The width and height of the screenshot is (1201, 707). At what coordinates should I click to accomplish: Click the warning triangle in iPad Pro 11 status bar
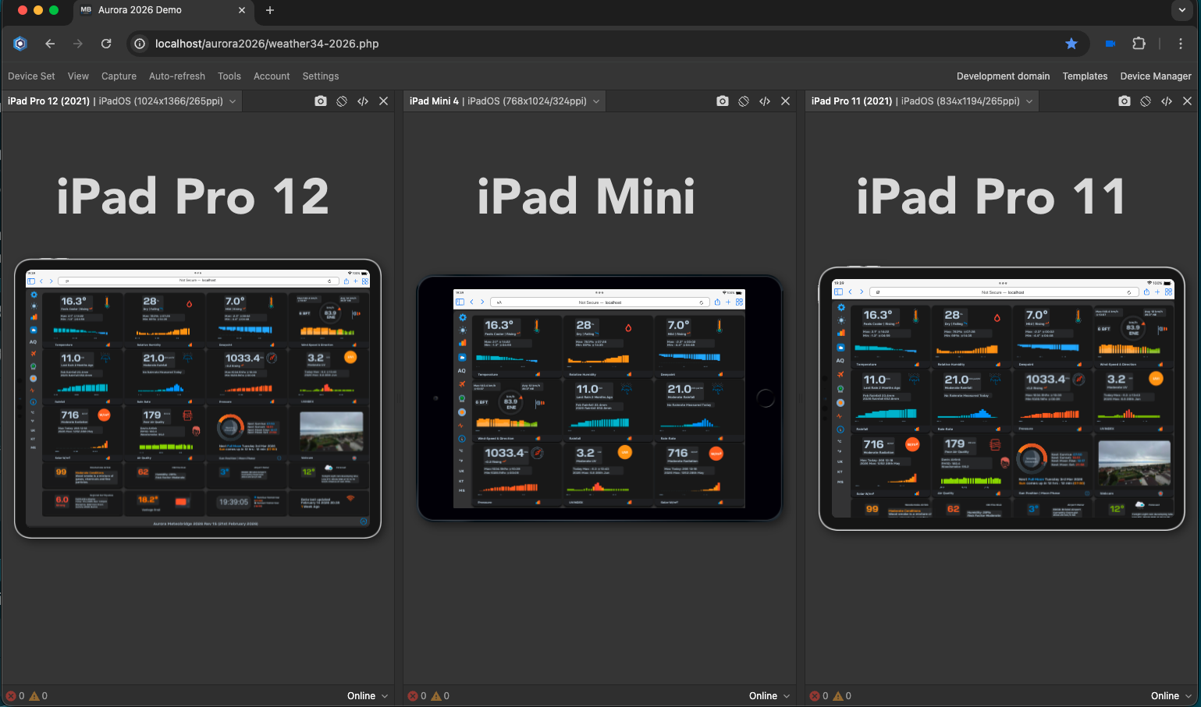pos(837,695)
